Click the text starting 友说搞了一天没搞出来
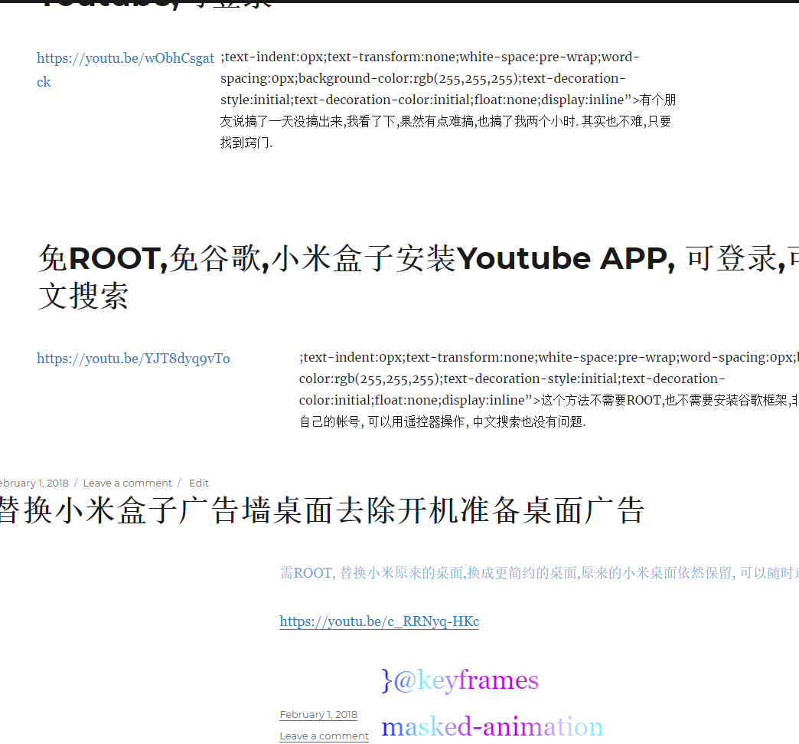The image size is (799, 744). 445,122
